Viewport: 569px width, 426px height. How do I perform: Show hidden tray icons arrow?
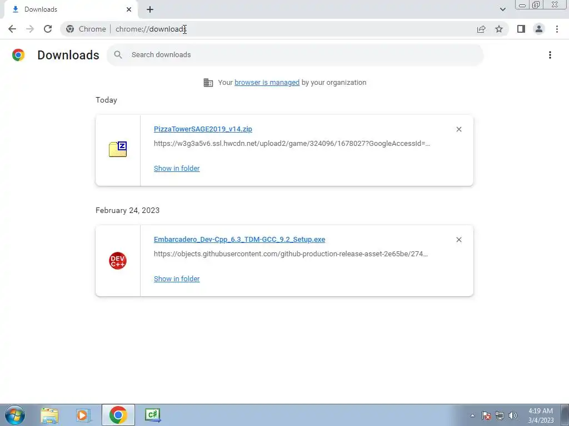pyautogui.click(x=472, y=415)
